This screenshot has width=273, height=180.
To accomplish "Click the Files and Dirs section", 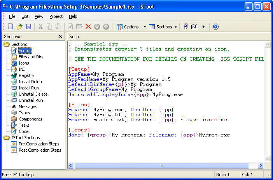I will (x=31, y=57).
